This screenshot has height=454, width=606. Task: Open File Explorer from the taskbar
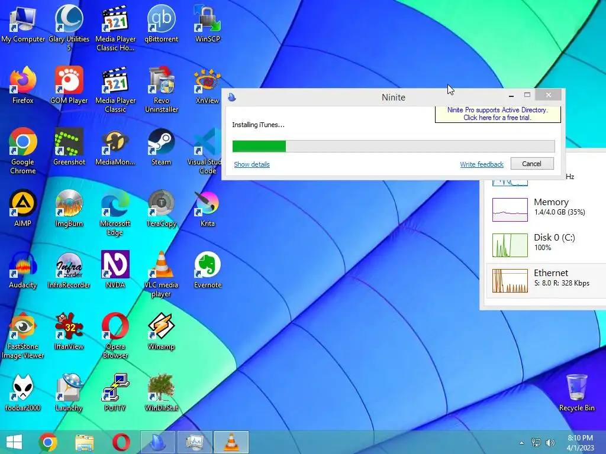click(84, 442)
